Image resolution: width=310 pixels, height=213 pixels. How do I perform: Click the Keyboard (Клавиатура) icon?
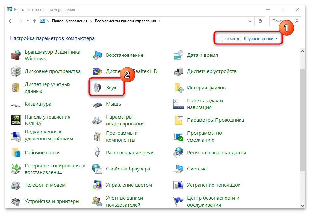pos(16,104)
